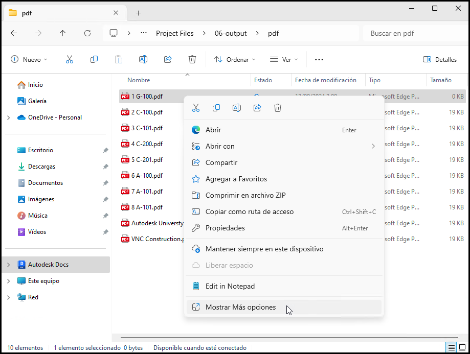Viewport: 470px width, 354px height.
Task: Select the file 6 A-100.pdf
Action: [147, 176]
